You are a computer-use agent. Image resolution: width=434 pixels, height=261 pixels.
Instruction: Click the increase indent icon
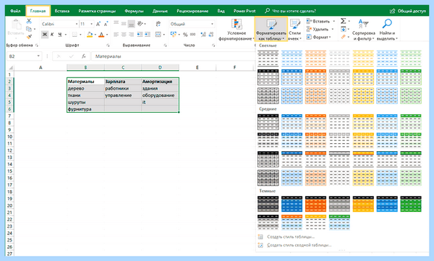[x=148, y=34]
